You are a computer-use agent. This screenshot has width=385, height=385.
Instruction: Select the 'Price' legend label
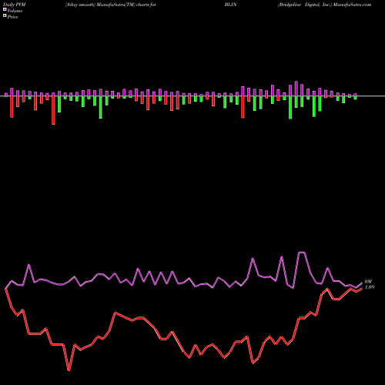[x=12, y=17]
